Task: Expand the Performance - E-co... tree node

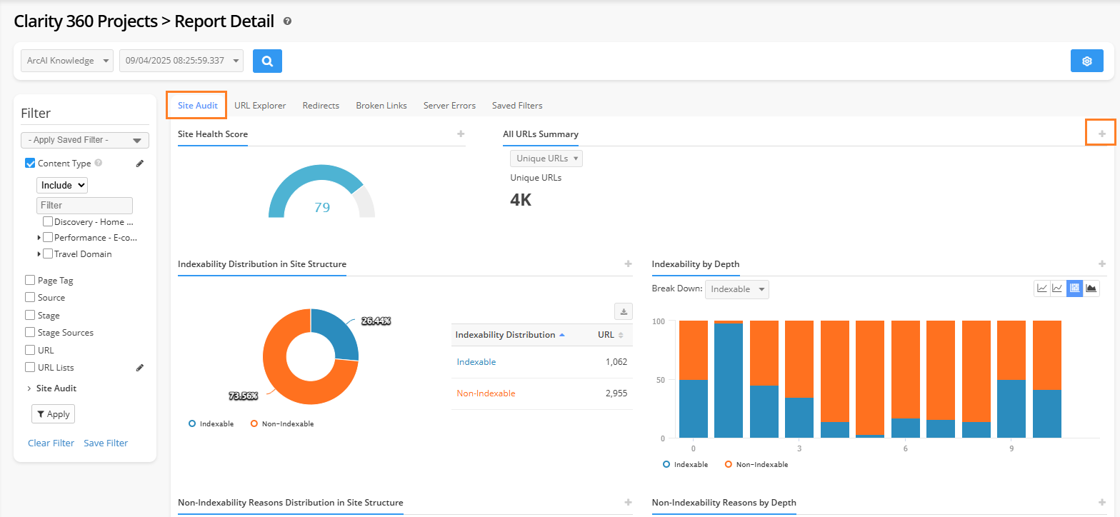Action: click(39, 238)
